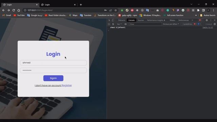This screenshot has height=122, width=217.
Task: Click the SignIn button
Action: pos(53,78)
